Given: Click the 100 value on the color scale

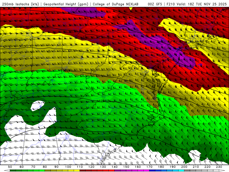Looking at the screenshot, I should coord(68,167).
